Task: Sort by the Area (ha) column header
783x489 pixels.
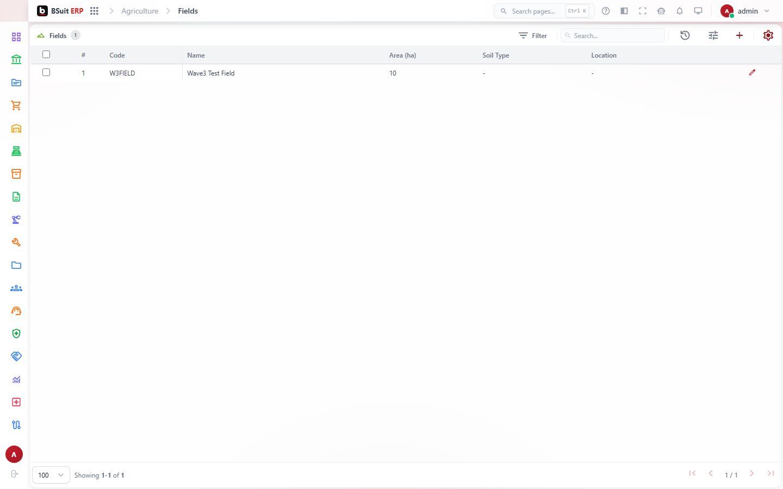Action: tap(402, 55)
